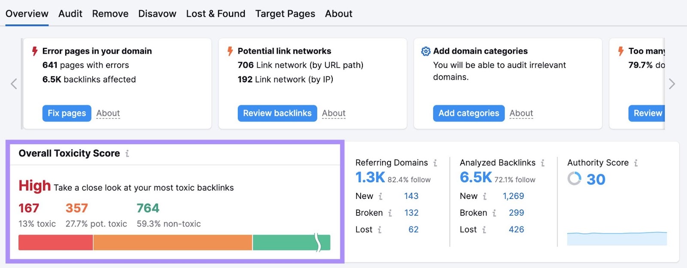Screen dimensions: 687x268
Task: Click info icon next to Authority Score
Action: (636, 163)
